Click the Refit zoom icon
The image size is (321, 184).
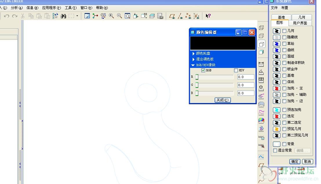pyautogui.click(x=127, y=16)
